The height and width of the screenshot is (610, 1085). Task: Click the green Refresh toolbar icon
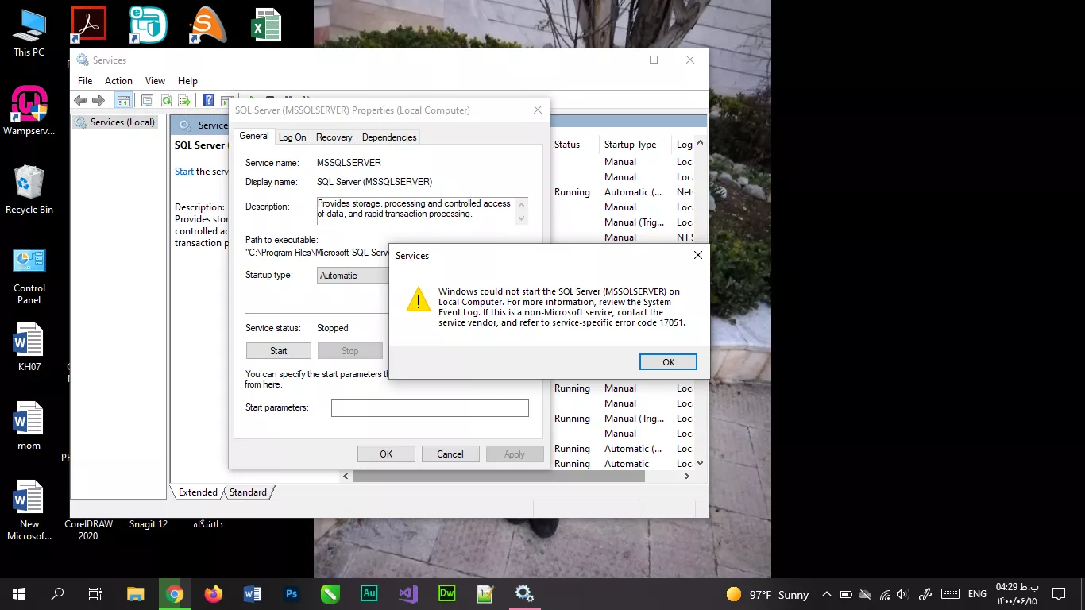tap(166, 100)
